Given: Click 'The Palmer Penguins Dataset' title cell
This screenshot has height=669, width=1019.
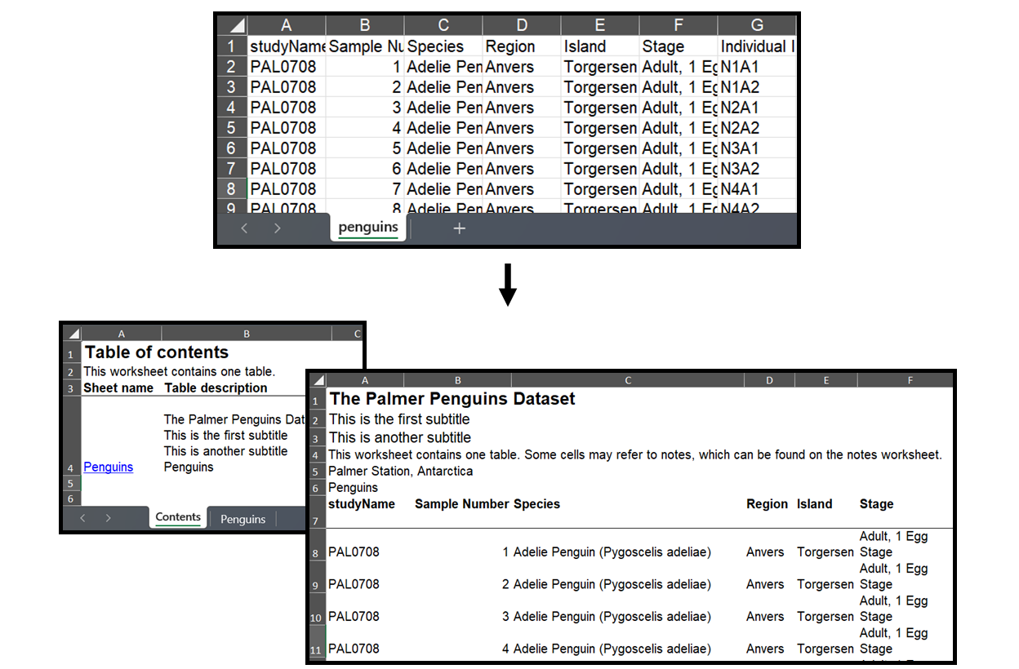Looking at the screenshot, I should tap(452, 399).
